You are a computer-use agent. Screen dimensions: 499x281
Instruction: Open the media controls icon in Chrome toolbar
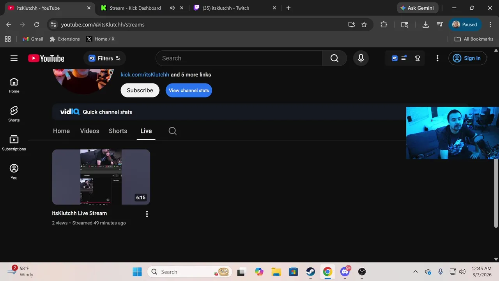pyautogui.click(x=440, y=25)
